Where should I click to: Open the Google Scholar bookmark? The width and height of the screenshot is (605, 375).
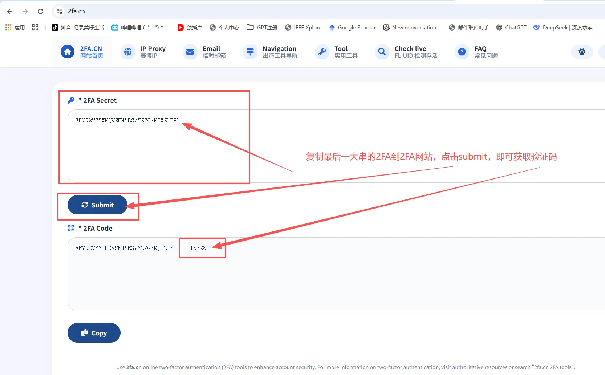[352, 27]
